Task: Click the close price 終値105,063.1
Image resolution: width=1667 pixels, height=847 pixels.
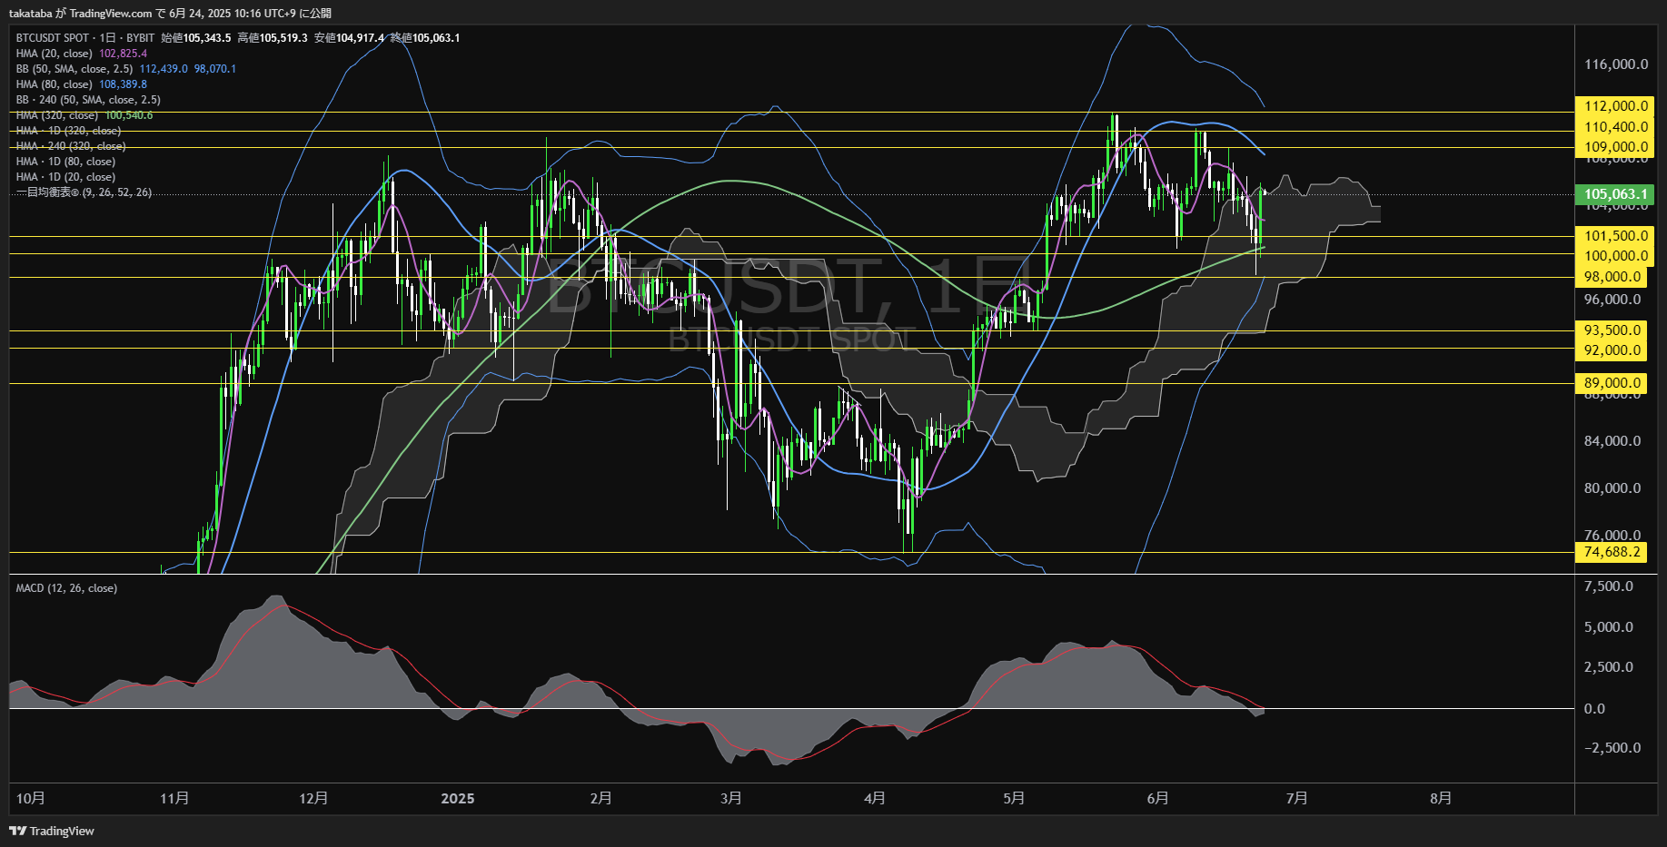Action: [425, 38]
